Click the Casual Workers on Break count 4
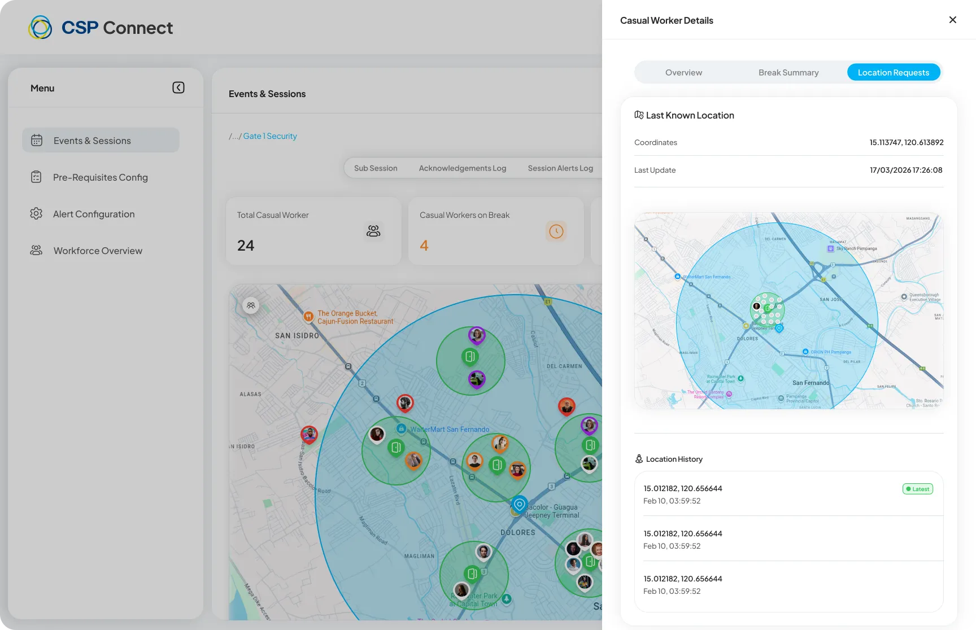 424,246
